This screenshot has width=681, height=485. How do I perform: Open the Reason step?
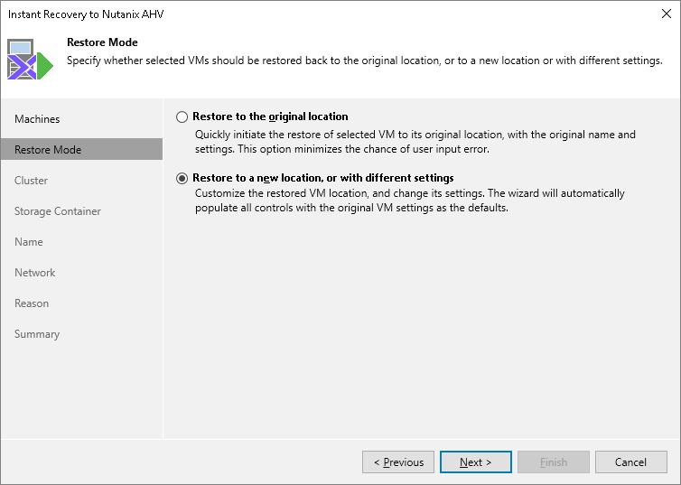tap(32, 303)
